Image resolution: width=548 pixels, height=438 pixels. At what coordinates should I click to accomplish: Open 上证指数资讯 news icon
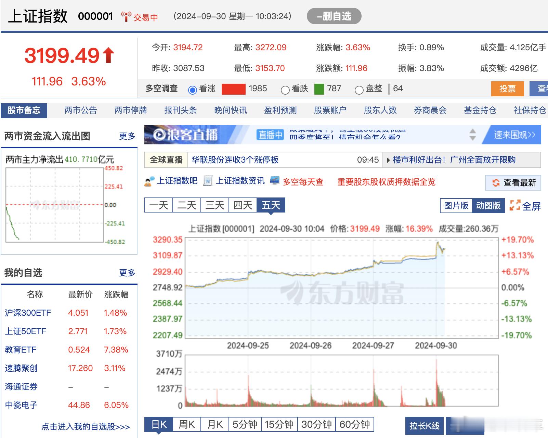[208, 181]
